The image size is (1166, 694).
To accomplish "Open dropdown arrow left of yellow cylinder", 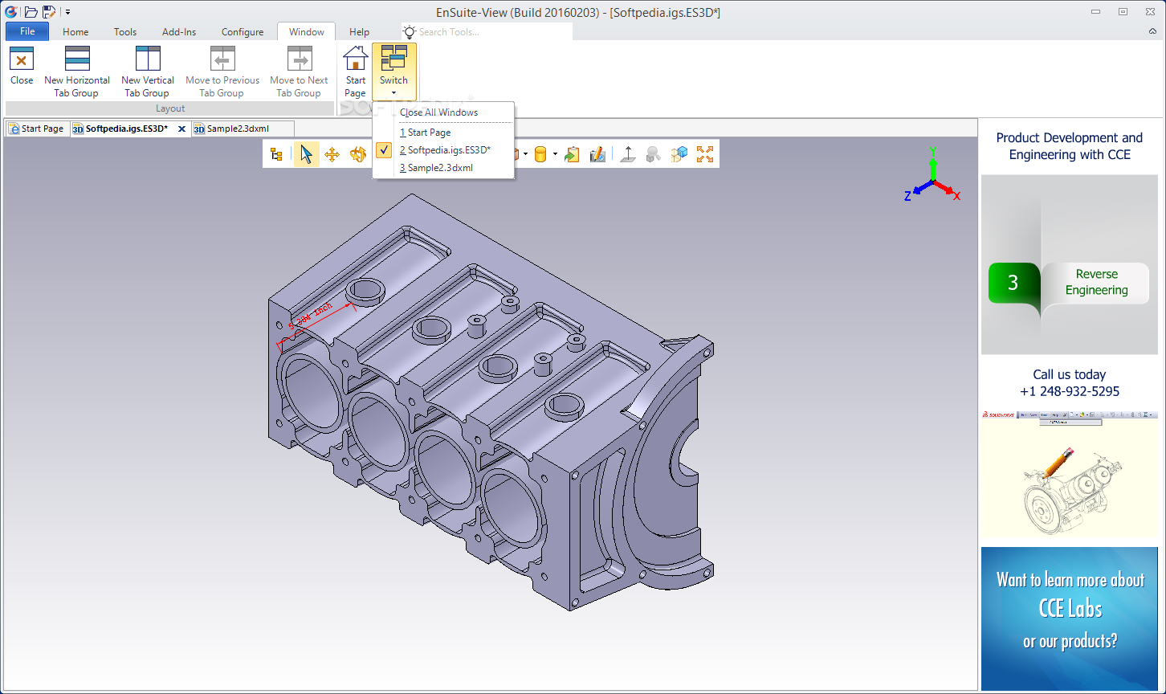I will pos(526,154).
